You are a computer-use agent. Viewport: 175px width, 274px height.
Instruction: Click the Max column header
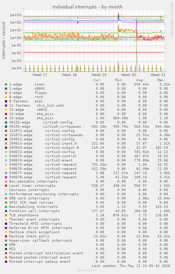click(161, 80)
